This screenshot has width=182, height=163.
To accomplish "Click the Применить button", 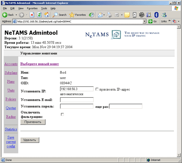I will 33,122.
